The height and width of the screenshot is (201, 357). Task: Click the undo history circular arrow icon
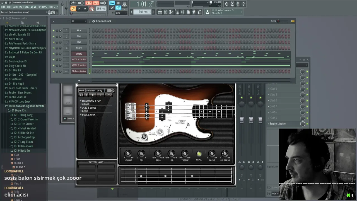pyautogui.click(x=226, y=4)
